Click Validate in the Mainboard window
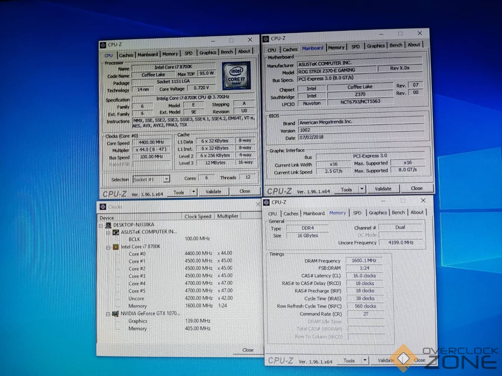The image size is (502, 376). pos(383,189)
